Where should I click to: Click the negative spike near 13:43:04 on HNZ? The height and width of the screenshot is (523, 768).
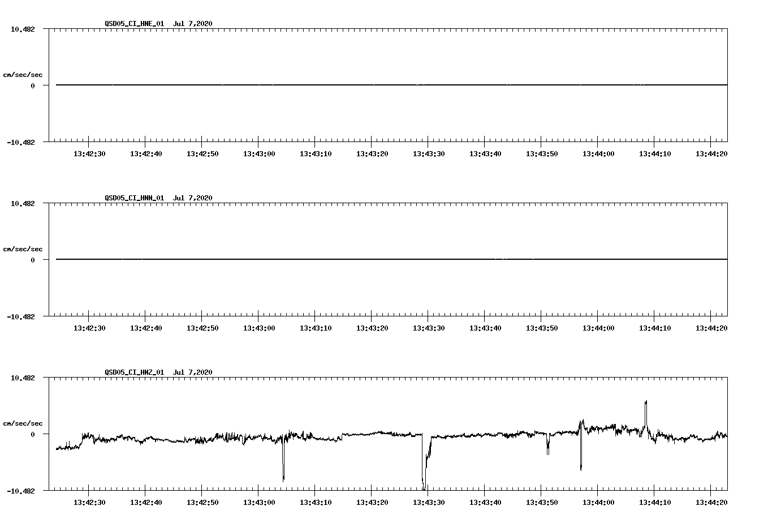pyautogui.click(x=283, y=460)
